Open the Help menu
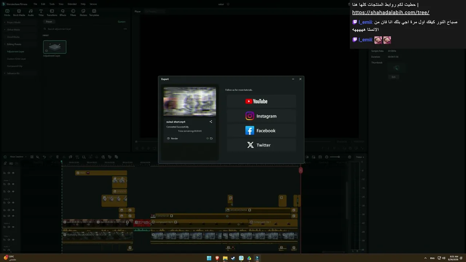The image size is (466, 262). coord(83,4)
